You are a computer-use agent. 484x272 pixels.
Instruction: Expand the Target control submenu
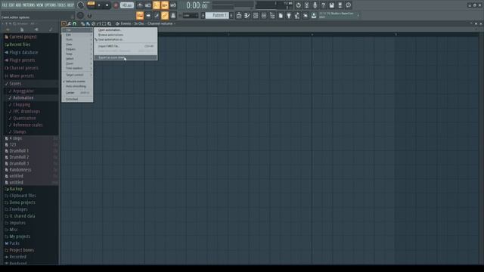click(x=77, y=75)
